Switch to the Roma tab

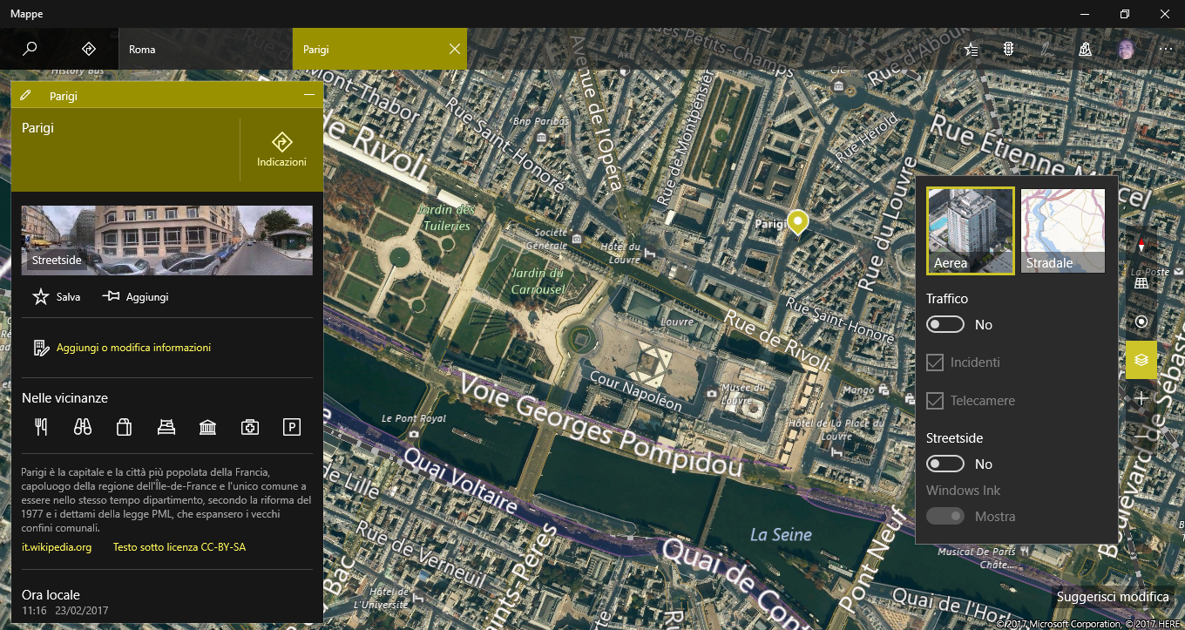(x=206, y=49)
